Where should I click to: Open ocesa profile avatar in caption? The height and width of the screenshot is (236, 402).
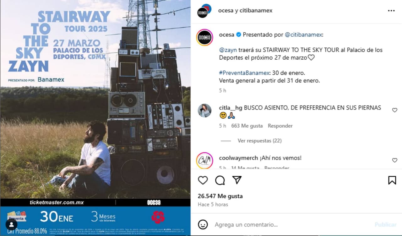pyautogui.click(x=205, y=38)
